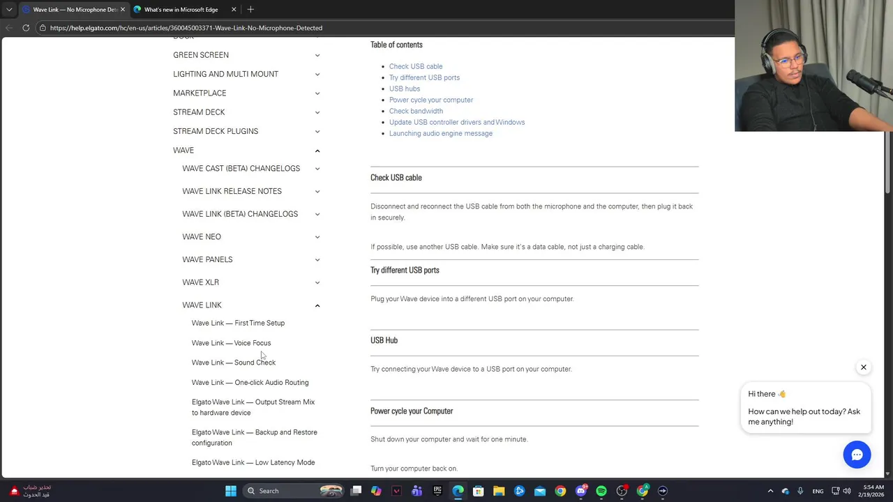Jump to 'Power cycle your computer' section

[x=431, y=100]
